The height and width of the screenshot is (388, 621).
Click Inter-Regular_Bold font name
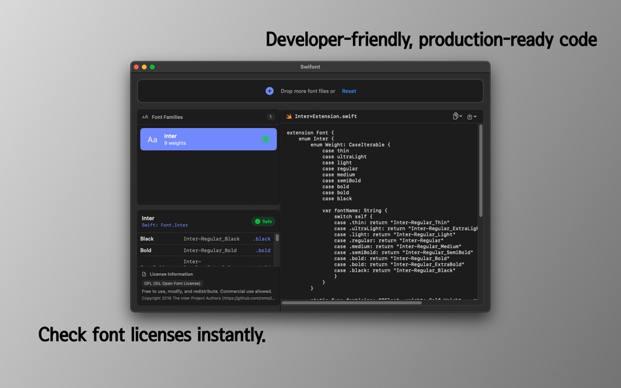pos(210,250)
